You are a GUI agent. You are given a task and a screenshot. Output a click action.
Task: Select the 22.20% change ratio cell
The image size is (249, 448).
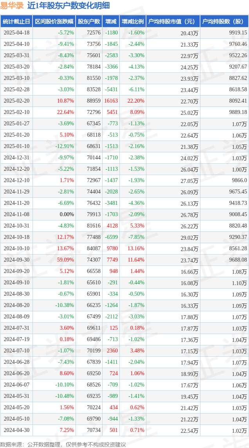[137, 101]
